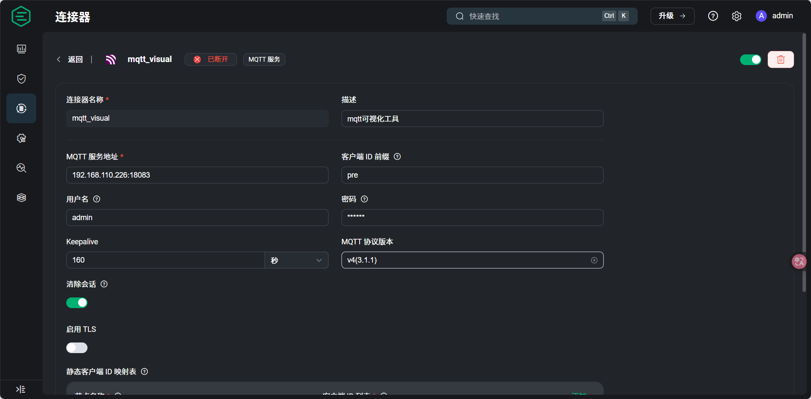811x399 pixels.
Task: Open the Keepalive unit 秒 dropdown
Action: (x=296, y=260)
